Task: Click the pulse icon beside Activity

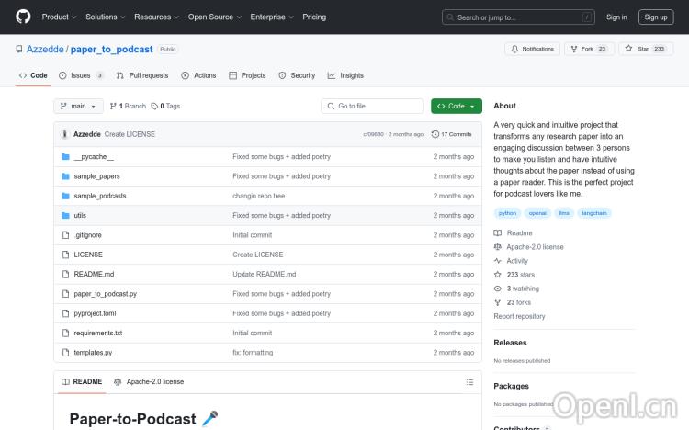Action: tap(497, 261)
